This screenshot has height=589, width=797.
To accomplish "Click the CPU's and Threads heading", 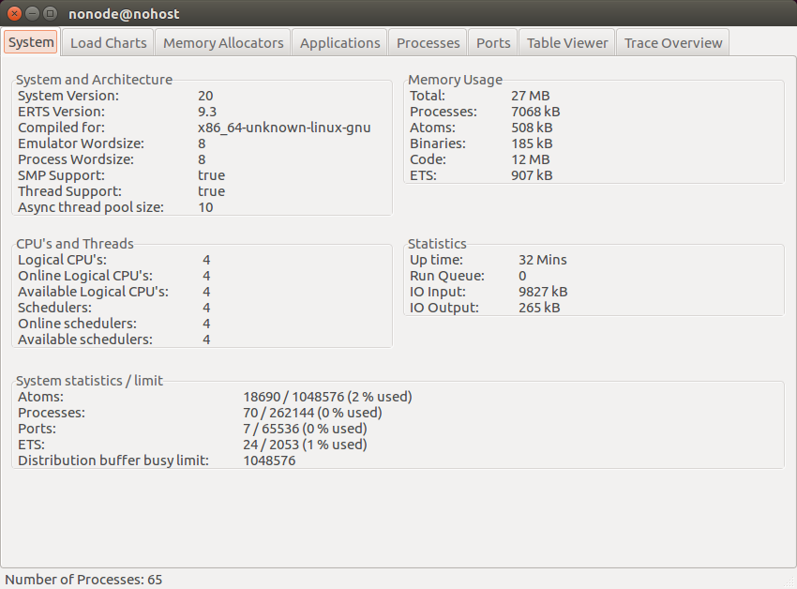I will click(x=75, y=244).
